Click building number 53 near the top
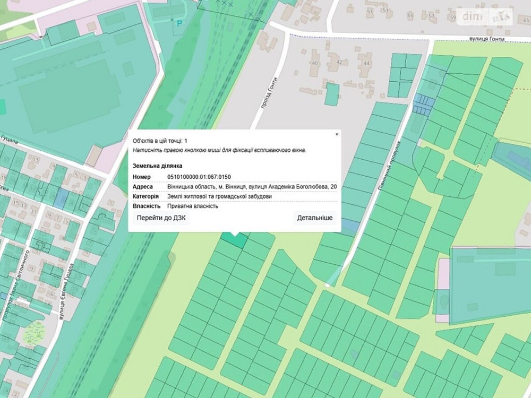 point(386,11)
